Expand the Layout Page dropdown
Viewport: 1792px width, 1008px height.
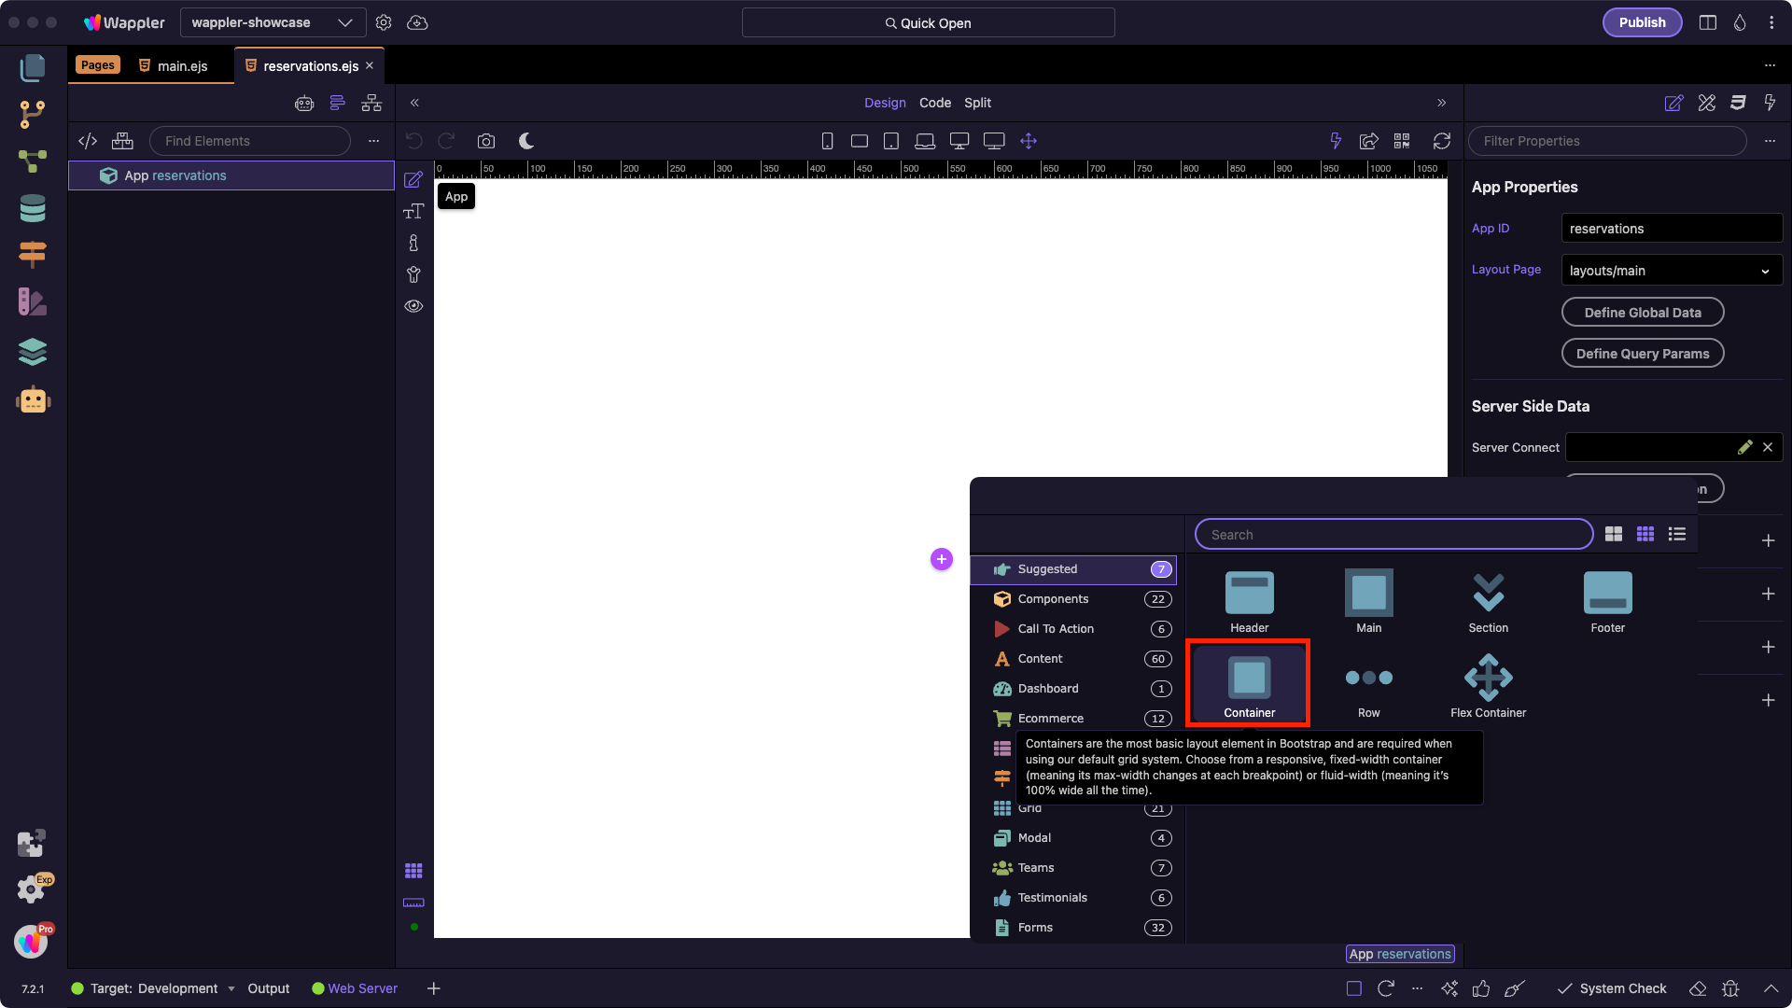(1671, 271)
